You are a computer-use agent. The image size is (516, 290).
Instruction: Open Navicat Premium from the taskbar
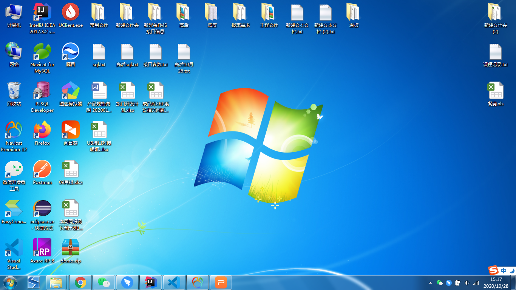point(197,282)
